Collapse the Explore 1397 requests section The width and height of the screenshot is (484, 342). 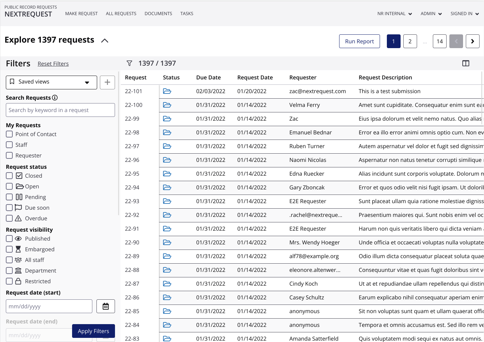(104, 40)
